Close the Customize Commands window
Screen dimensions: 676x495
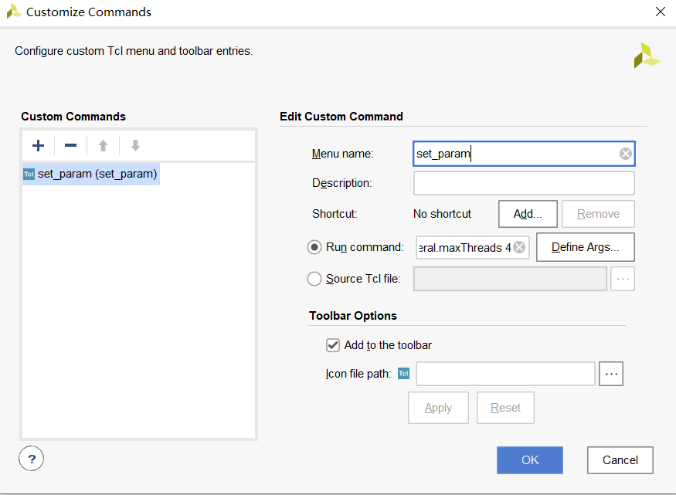coord(660,12)
